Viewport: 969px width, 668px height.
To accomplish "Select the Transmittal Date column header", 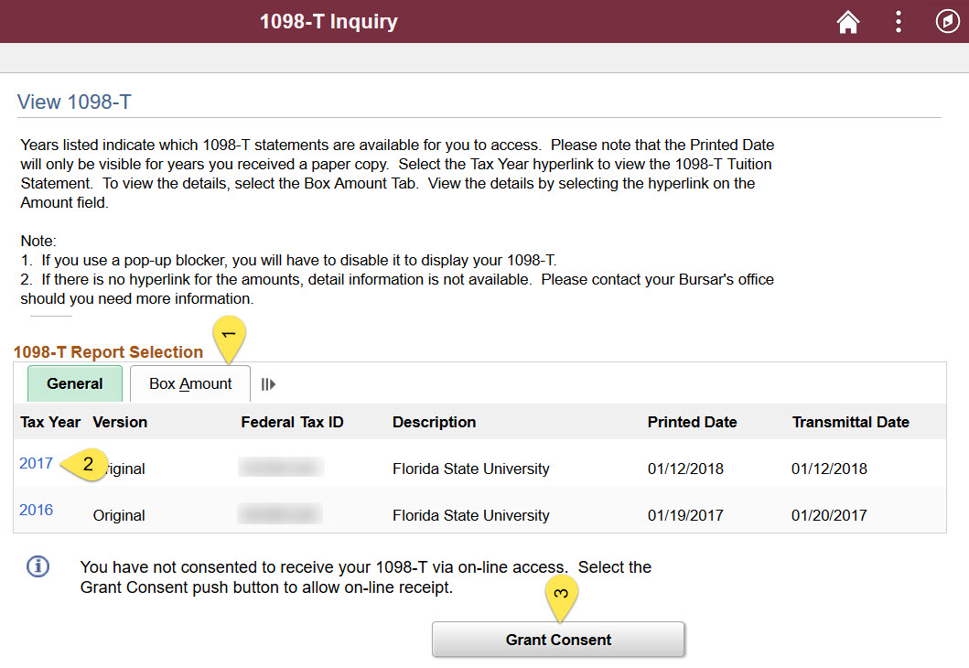I will 850,422.
